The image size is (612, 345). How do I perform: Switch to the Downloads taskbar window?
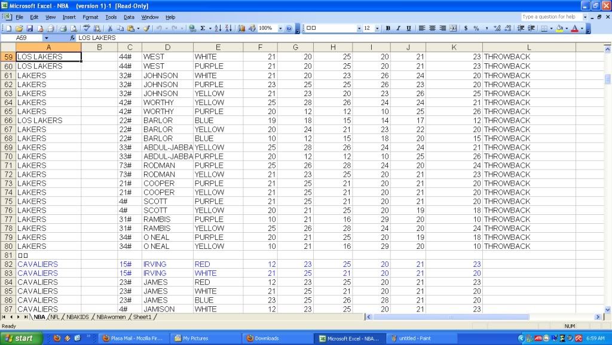tap(277, 338)
